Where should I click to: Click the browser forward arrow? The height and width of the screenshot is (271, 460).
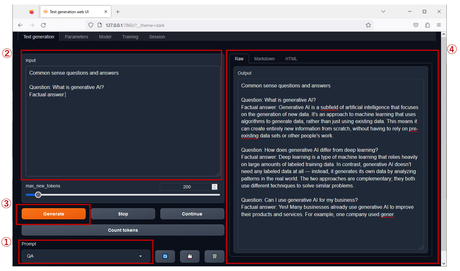31,25
